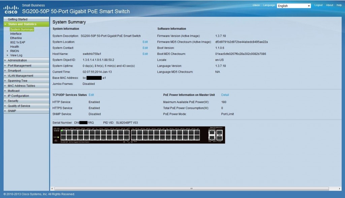Expand the RMON tree node
The image size is (345, 198).
pos(7,51)
